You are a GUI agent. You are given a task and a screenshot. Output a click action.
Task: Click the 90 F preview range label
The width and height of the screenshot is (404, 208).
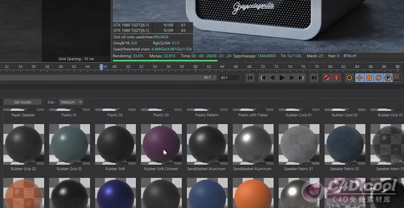pos(207,78)
